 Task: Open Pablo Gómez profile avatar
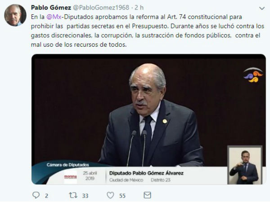pyautogui.click(x=15, y=15)
